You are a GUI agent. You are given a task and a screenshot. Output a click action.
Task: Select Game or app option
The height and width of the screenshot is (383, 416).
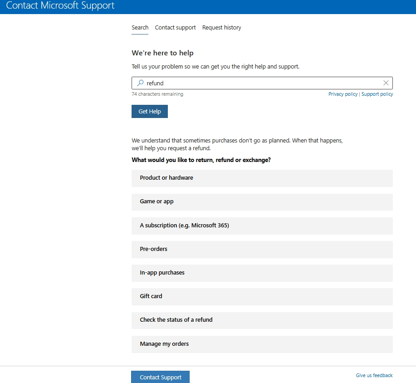click(x=262, y=202)
